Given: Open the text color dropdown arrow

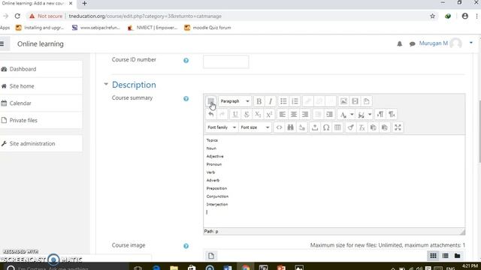Looking at the screenshot, I should coord(352,115).
